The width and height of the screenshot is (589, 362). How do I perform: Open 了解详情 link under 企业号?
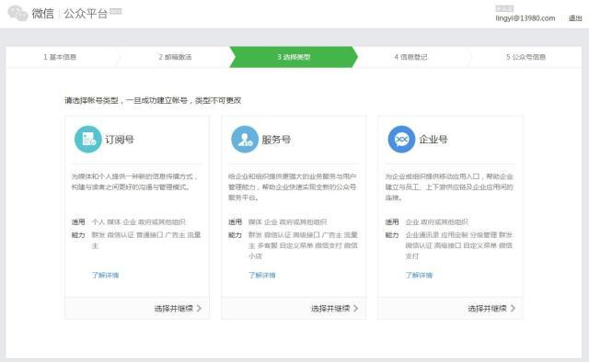tap(419, 276)
